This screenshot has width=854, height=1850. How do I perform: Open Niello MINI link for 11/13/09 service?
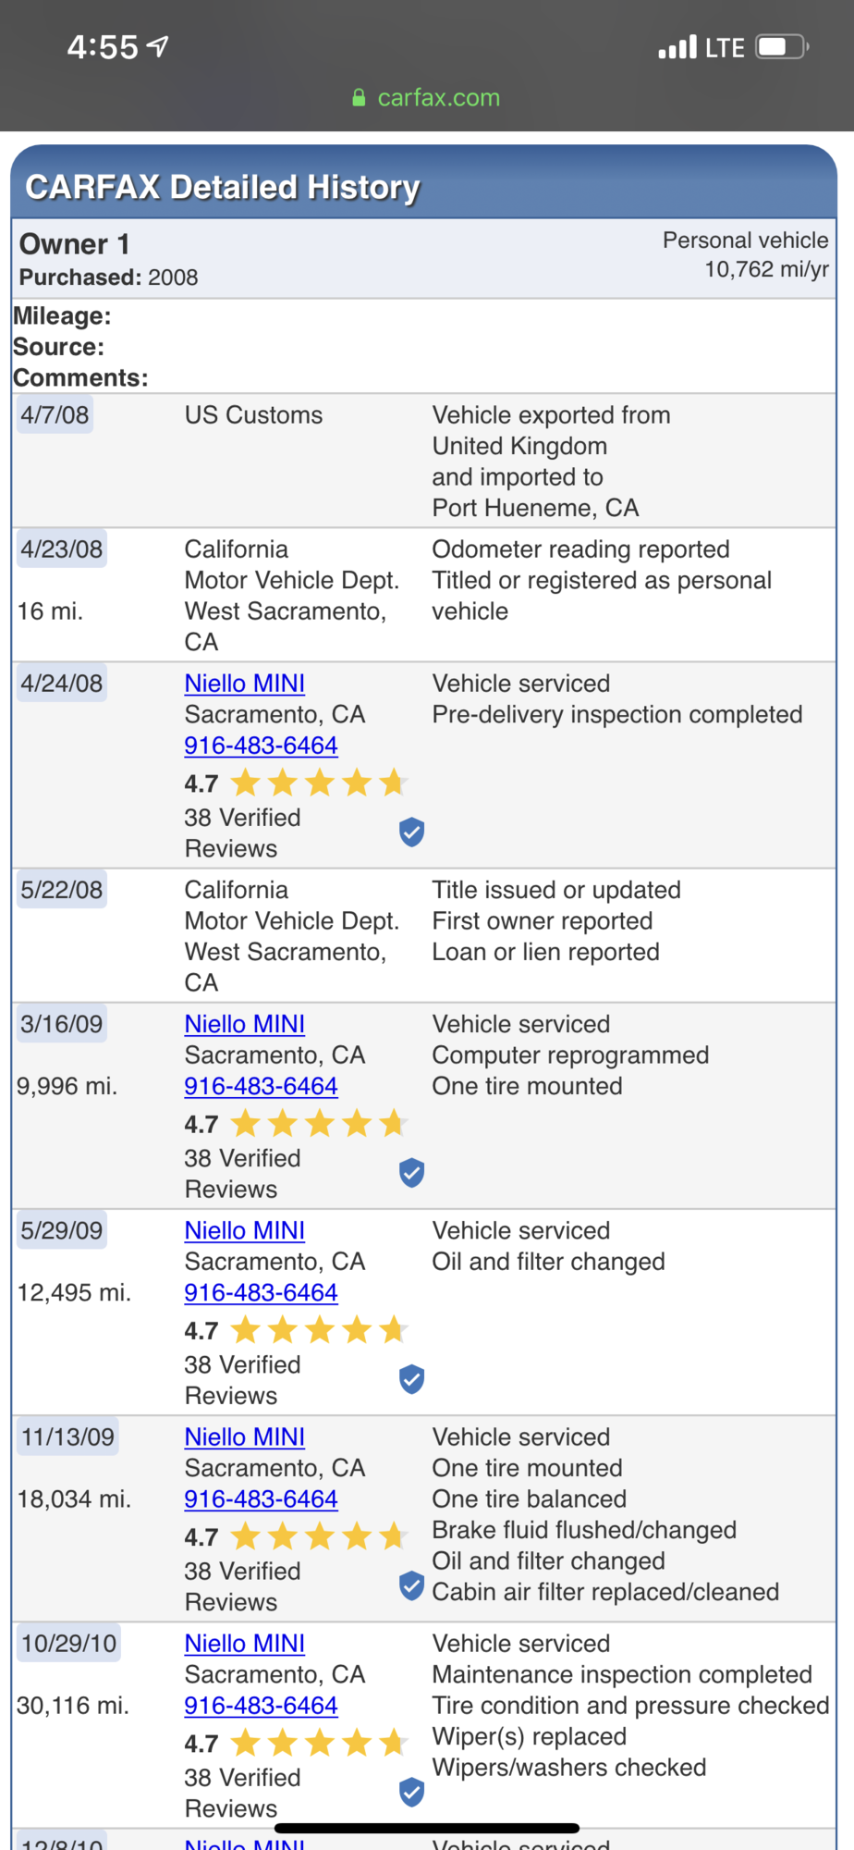click(245, 1437)
